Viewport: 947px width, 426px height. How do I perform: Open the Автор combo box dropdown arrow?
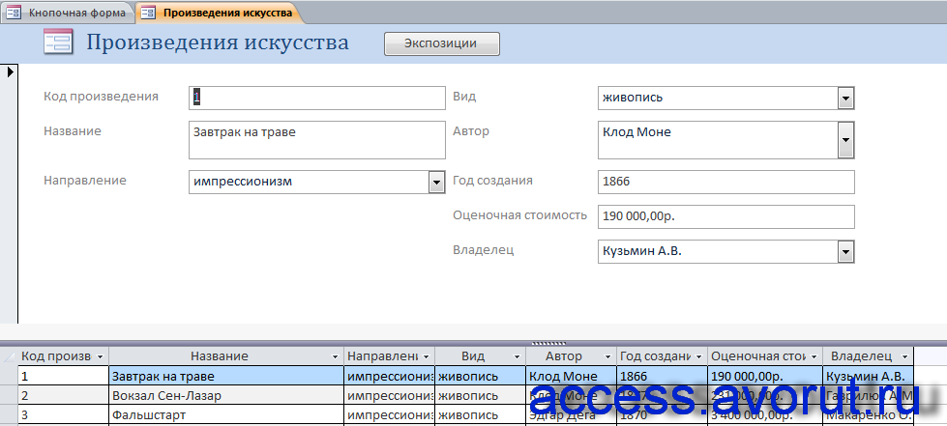click(845, 140)
